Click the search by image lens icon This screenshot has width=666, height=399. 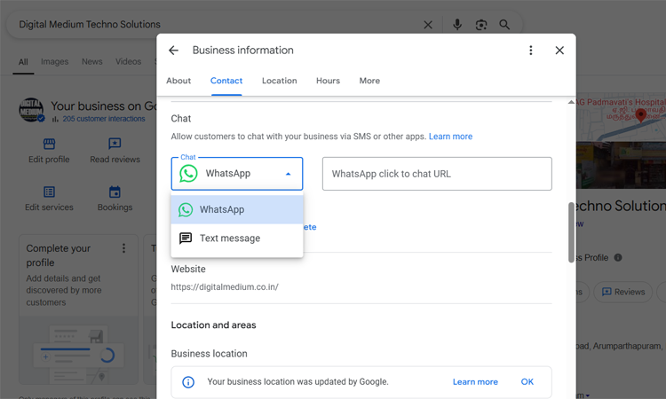pyautogui.click(x=480, y=25)
